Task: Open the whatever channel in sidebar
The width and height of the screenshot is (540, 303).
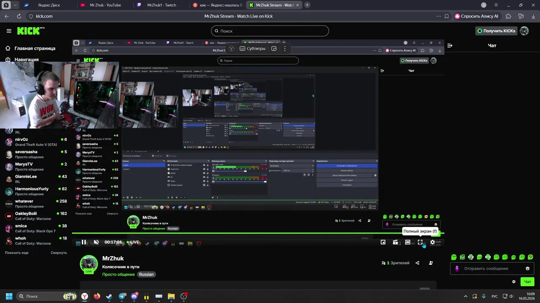Action: tap(36, 204)
